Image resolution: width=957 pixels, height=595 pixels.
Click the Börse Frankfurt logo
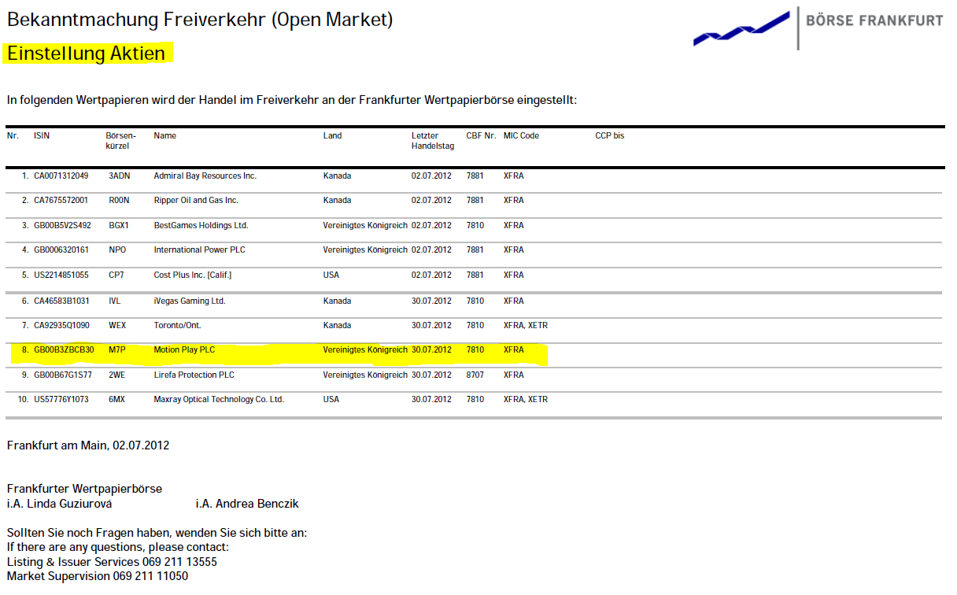817,28
